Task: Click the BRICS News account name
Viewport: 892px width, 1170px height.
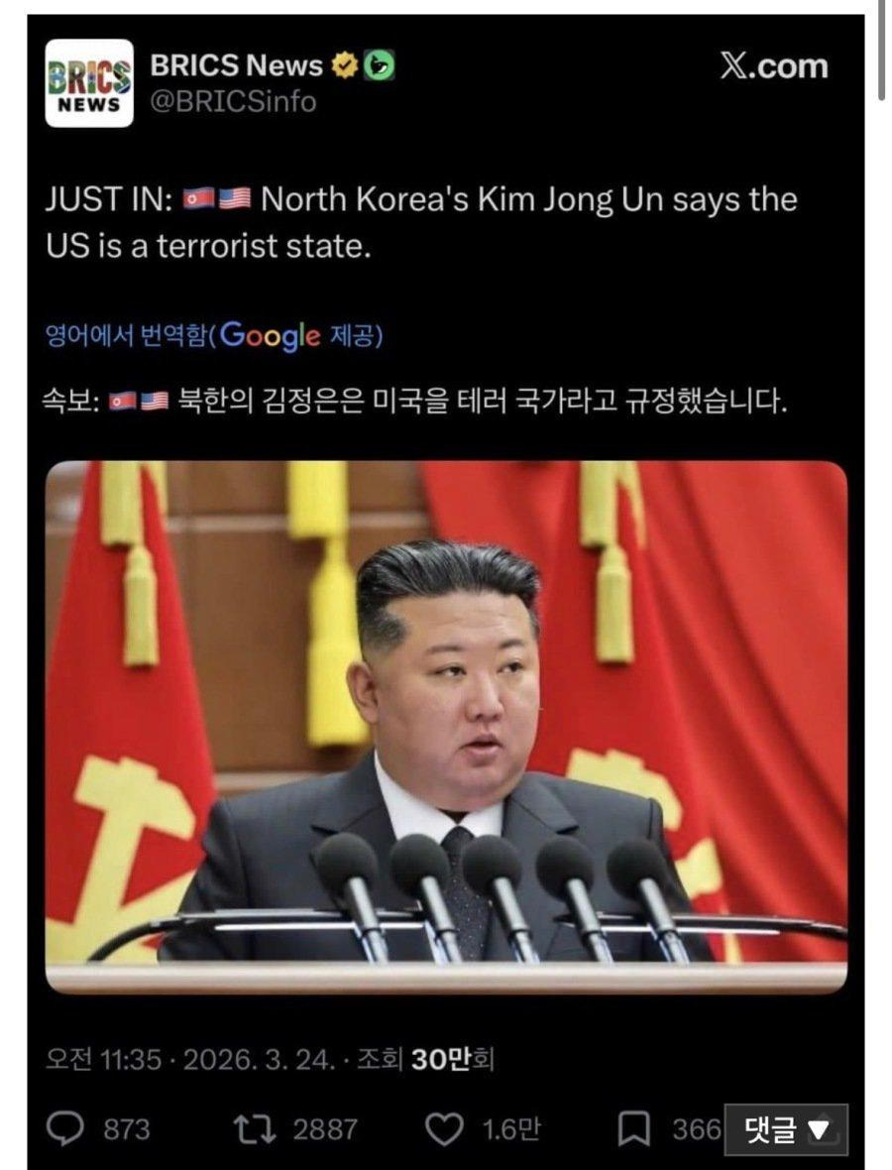Action: [237, 65]
